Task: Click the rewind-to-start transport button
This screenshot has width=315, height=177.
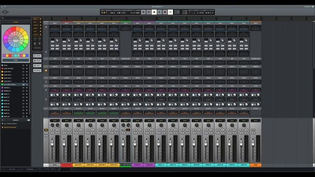Action: coord(143,12)
